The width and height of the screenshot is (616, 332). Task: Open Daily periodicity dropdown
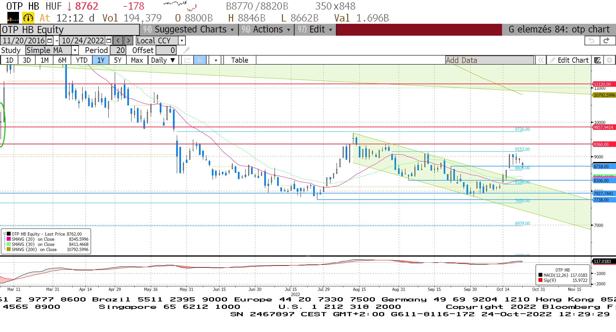163,60
